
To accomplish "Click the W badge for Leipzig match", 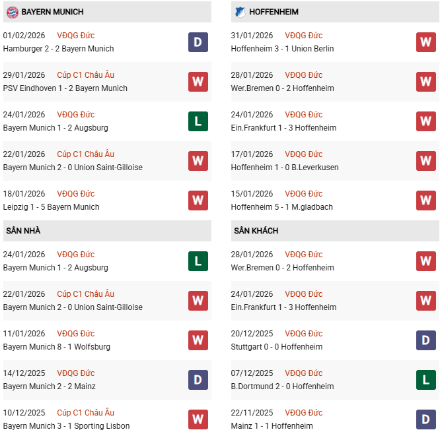I will [198, 201].
